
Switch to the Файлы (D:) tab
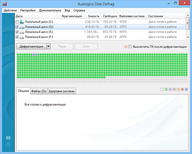pyautogui.click(x=39, y=91)
